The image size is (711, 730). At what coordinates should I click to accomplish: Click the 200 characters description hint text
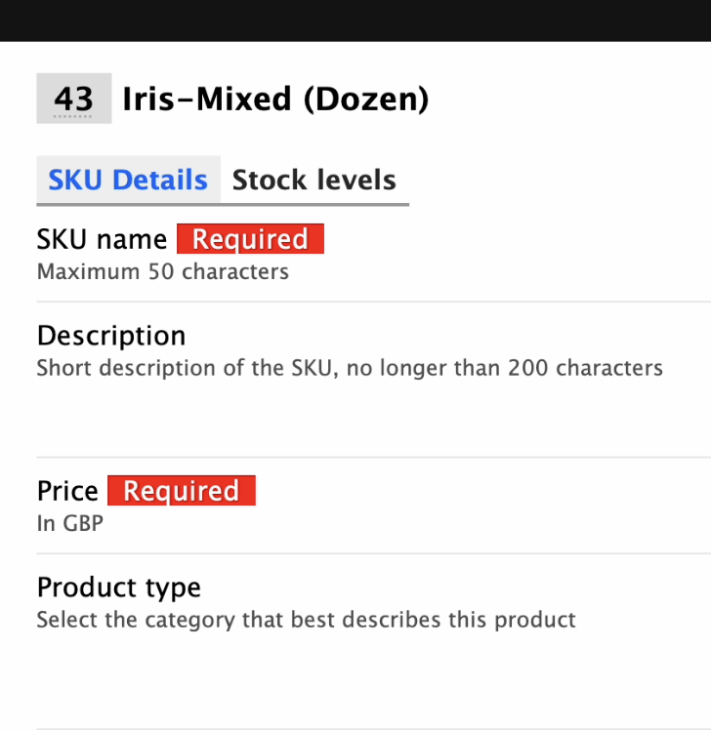pos(350,368)
